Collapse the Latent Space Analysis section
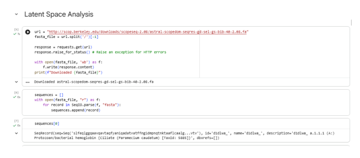Screen dimensions: 360x158 click(x=16, y=14)
